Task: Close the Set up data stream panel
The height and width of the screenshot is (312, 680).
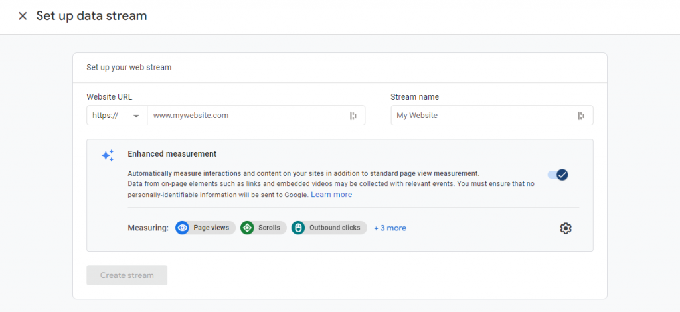Action: [23, 16]
